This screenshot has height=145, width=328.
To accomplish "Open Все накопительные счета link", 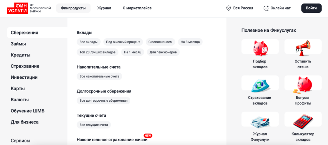I will coord(99,76).
